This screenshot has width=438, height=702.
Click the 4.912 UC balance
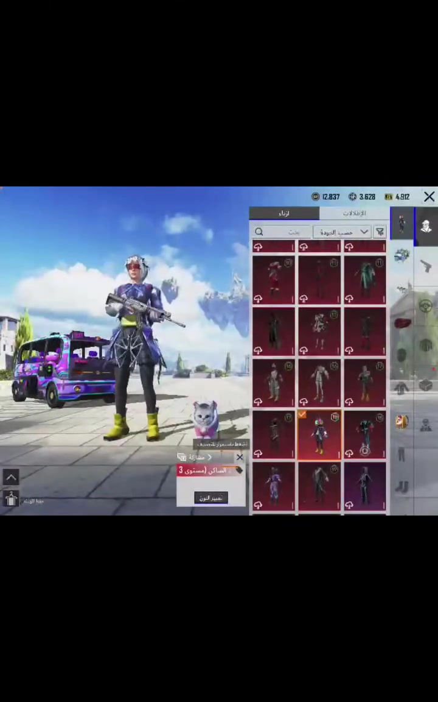[402, 197]
